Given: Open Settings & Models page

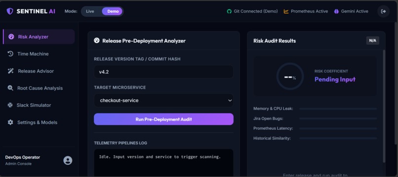Looking at the screenshot, I should point(39,122).
